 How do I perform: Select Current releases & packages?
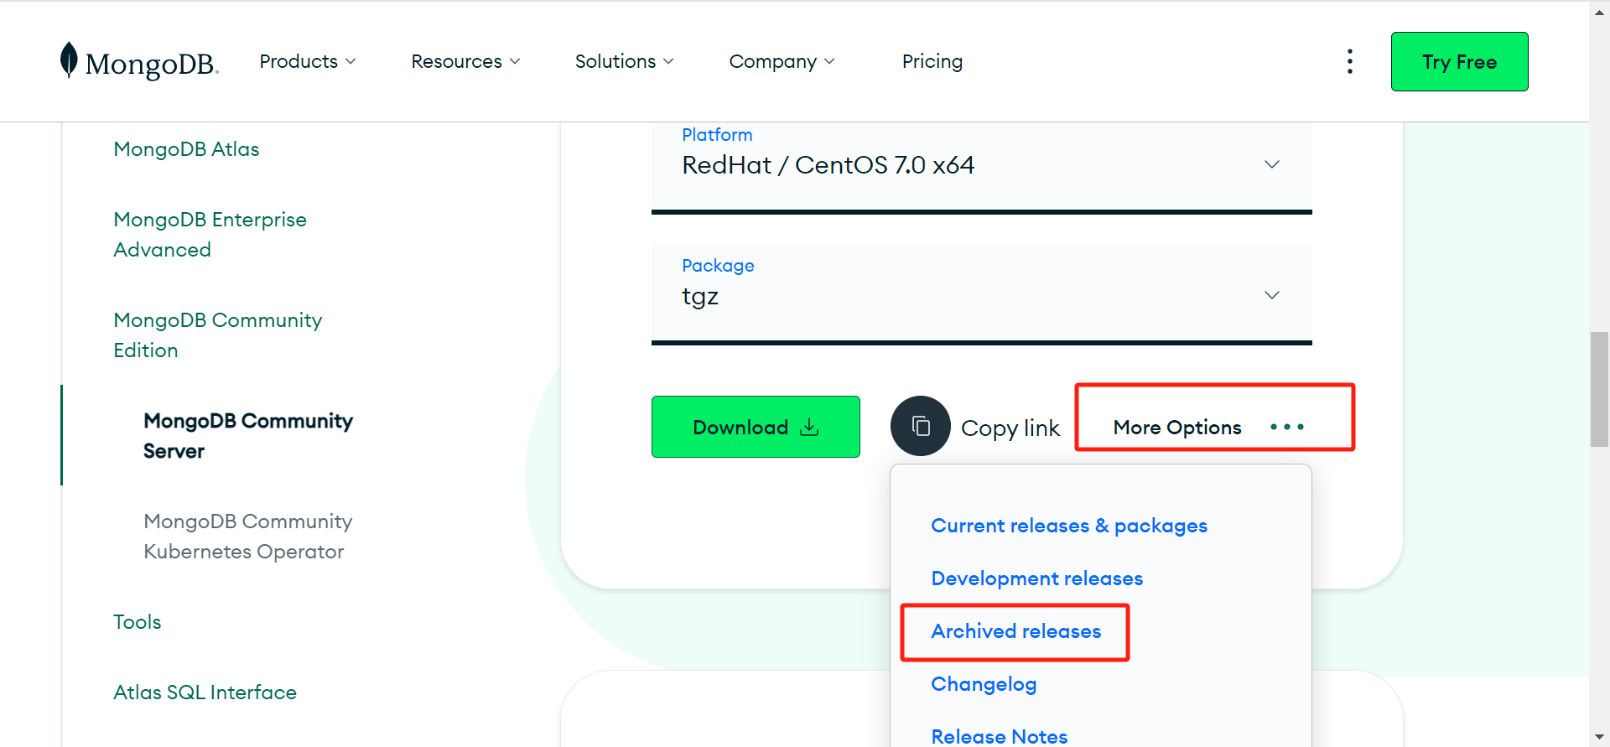click(x=1068, y=526)
